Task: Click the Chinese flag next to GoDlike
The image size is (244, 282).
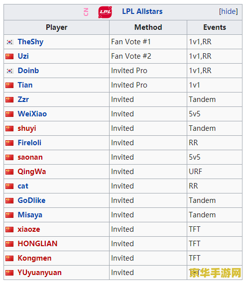Action: click(9, 200)
